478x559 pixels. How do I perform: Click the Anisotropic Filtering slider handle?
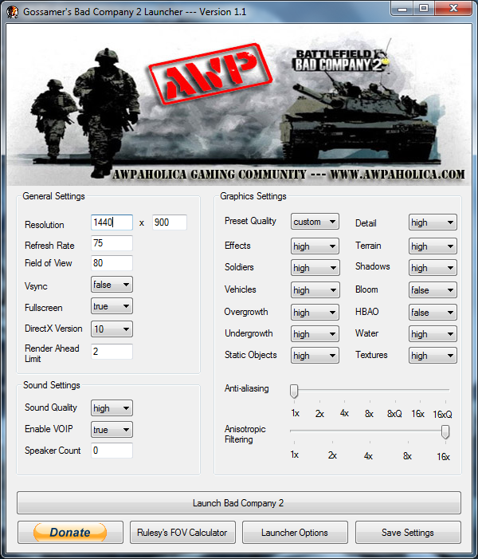tap(445, 432)
